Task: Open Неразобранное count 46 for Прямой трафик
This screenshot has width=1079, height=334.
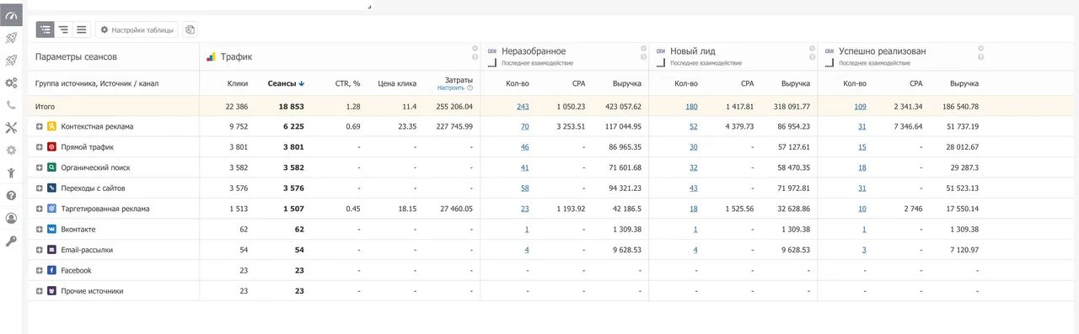Action: tap(525, 146)
